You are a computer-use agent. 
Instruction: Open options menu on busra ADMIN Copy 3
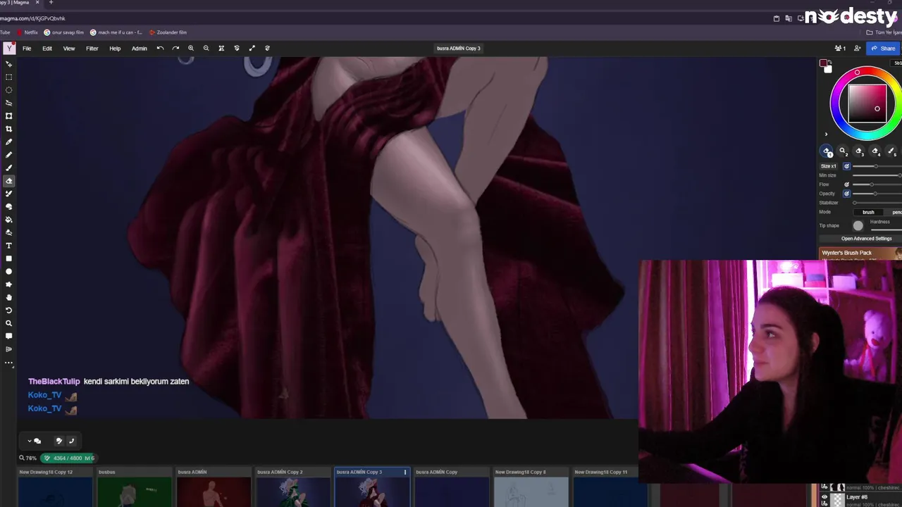[x=404, y=472]
